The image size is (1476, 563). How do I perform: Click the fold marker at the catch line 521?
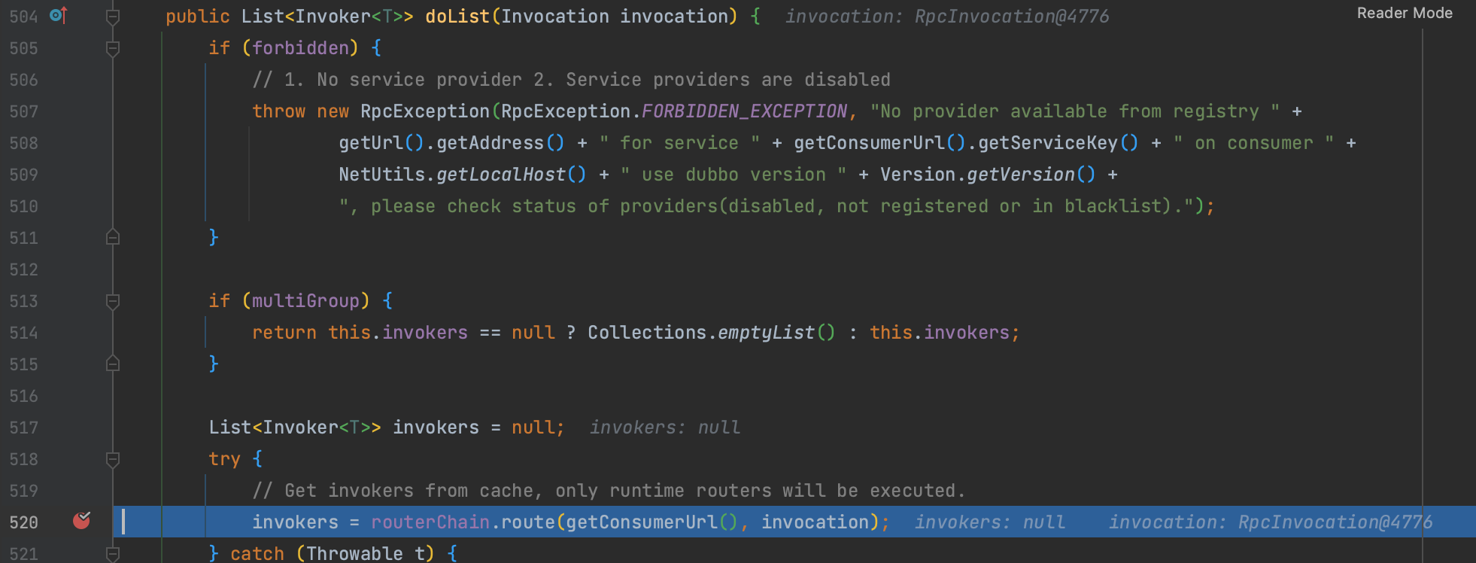113,554
